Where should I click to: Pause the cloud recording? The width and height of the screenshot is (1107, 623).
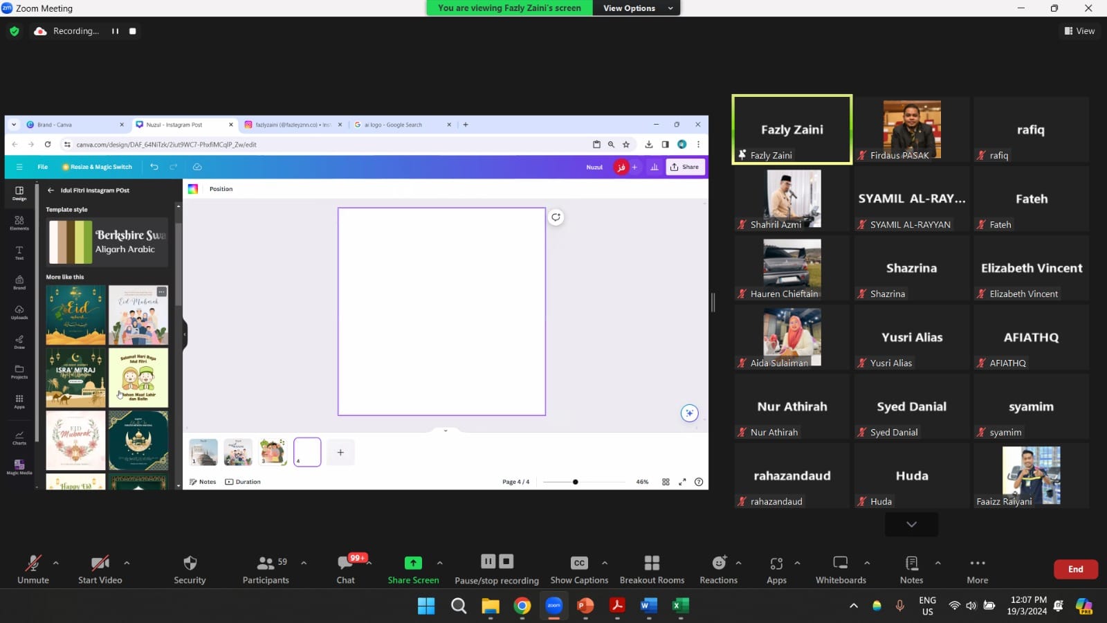115,31
